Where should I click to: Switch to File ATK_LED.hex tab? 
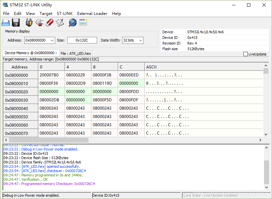(x=76, y=53)
